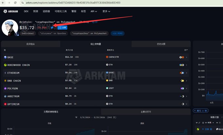
Task: Click the entity avatar image
Action: coord(10,28)
